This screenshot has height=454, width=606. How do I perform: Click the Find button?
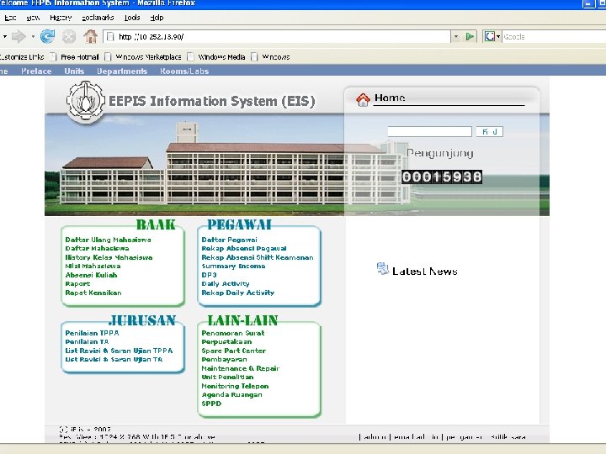point(490,132)
